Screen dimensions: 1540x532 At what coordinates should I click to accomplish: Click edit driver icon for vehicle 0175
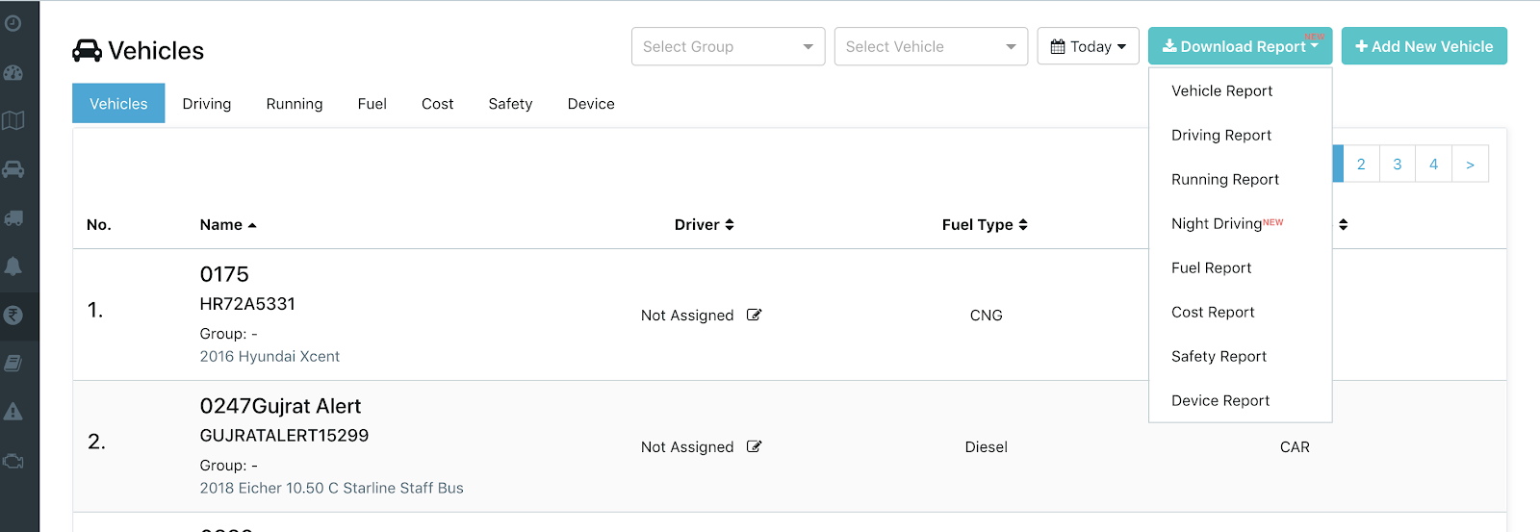pos(755,315)
